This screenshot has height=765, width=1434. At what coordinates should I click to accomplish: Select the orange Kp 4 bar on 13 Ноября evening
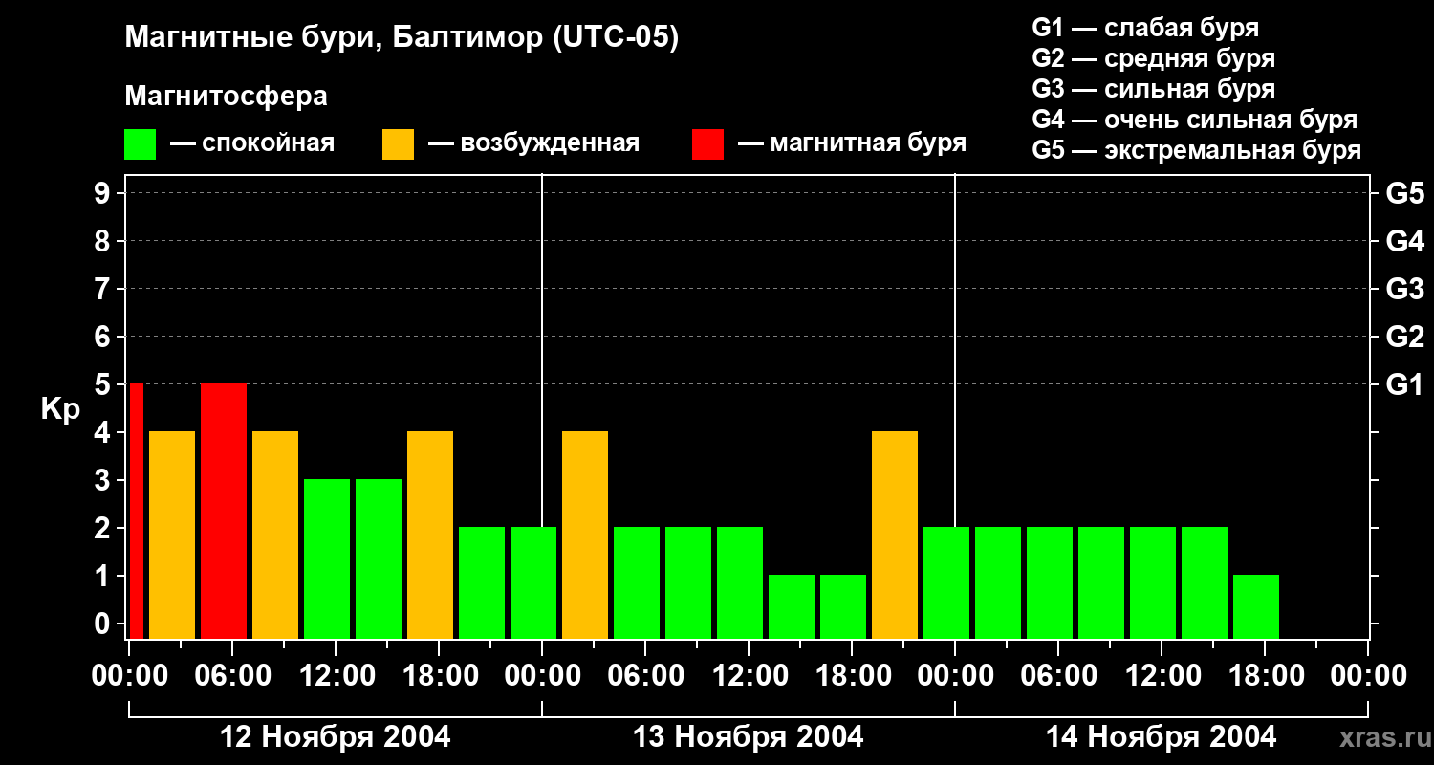click(x=895, y=535)
